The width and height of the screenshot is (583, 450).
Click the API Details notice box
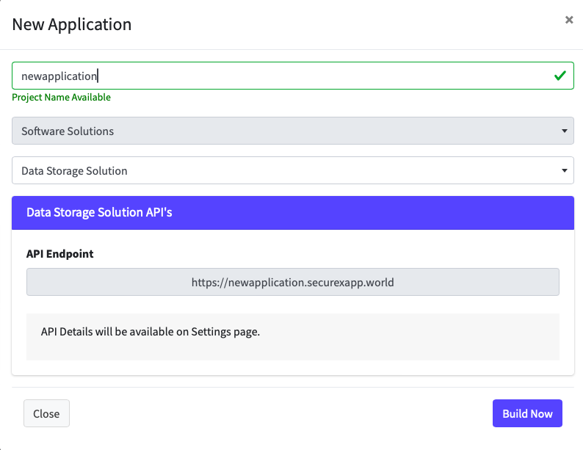point(292,337)
